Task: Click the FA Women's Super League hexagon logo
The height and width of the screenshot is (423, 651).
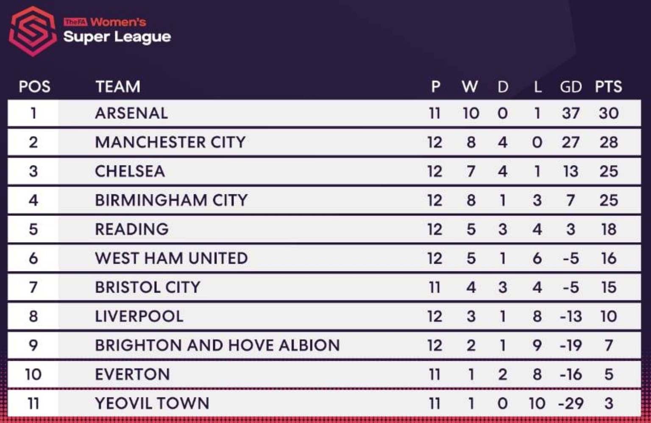Action: click(33, 31)
